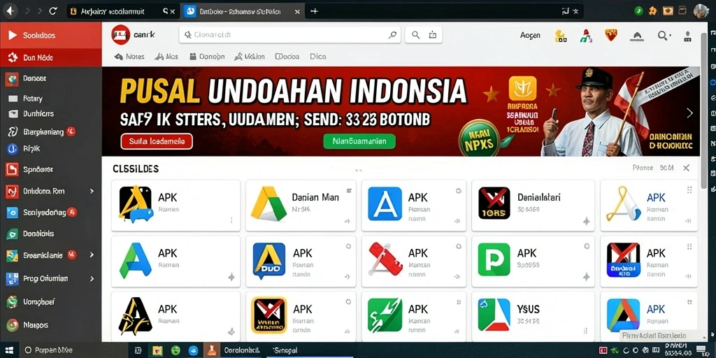Select the Dan Néde sidebar entry
Screen dimensions: 716x358
[x=50, y=57]
